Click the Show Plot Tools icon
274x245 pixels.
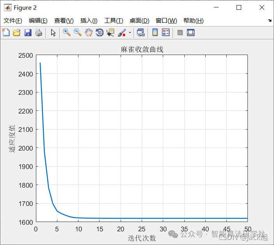pos(190,32)
